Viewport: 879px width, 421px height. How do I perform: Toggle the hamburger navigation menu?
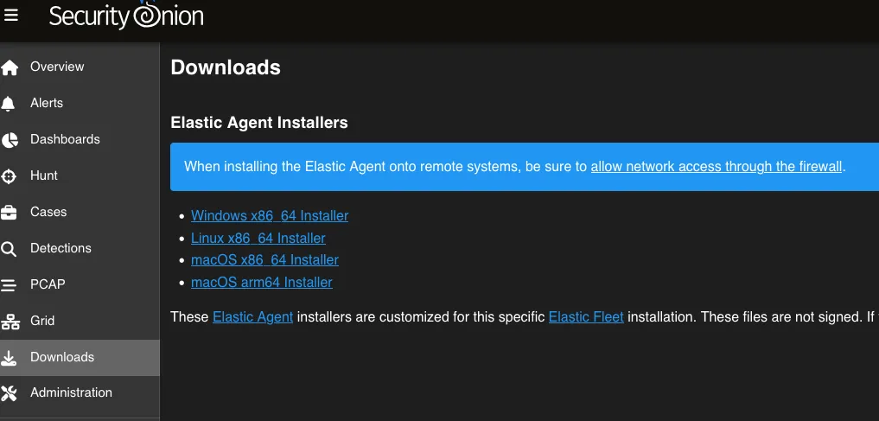click(11, 16)
